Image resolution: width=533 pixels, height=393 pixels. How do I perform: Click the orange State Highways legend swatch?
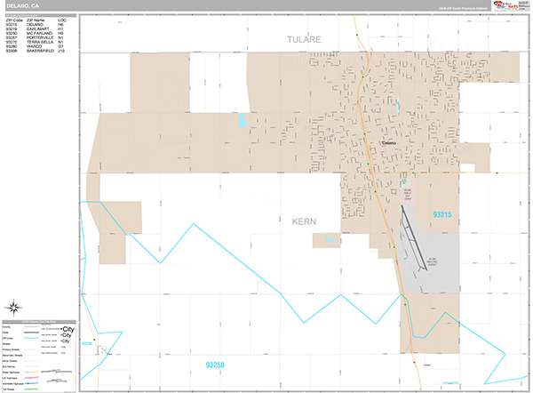[31, 373]
